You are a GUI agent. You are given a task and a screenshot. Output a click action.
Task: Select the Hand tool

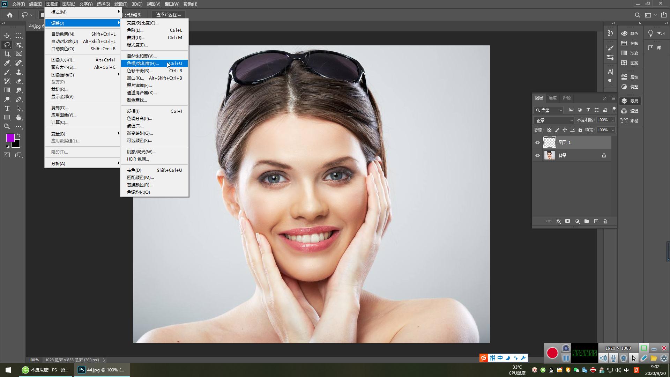click(x=19, y=117)
